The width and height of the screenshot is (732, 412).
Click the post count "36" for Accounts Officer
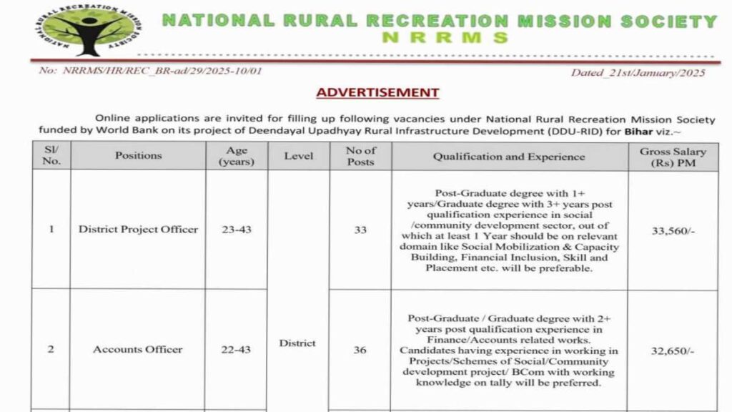[x=360, y=350]
